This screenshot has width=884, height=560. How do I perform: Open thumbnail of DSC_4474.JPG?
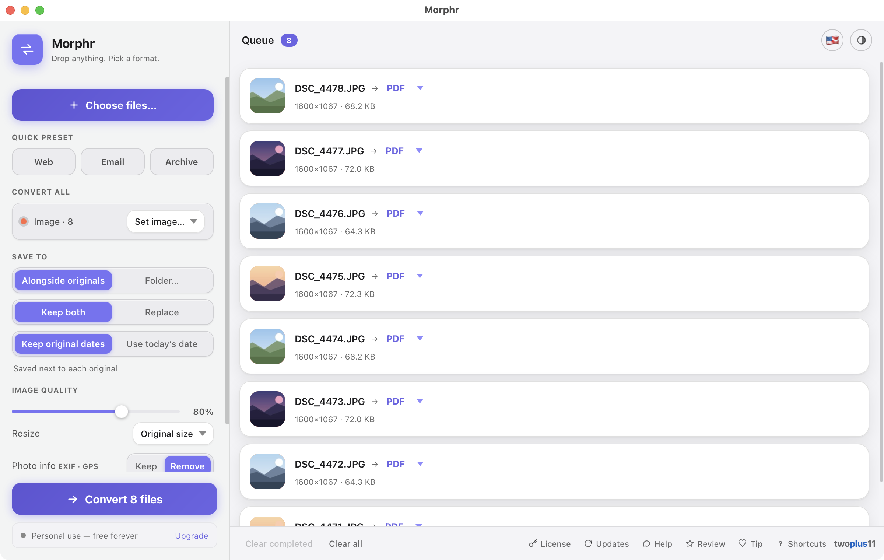click(x=267, y=346)
